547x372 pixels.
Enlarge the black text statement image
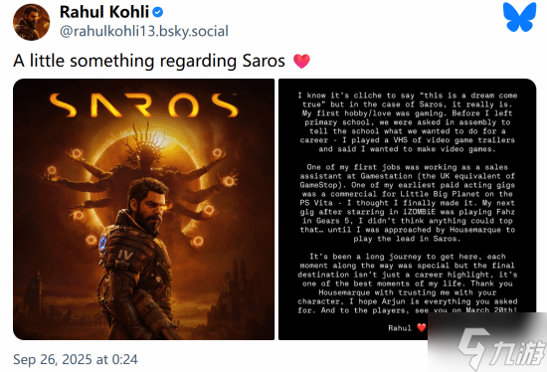point(407,210)
